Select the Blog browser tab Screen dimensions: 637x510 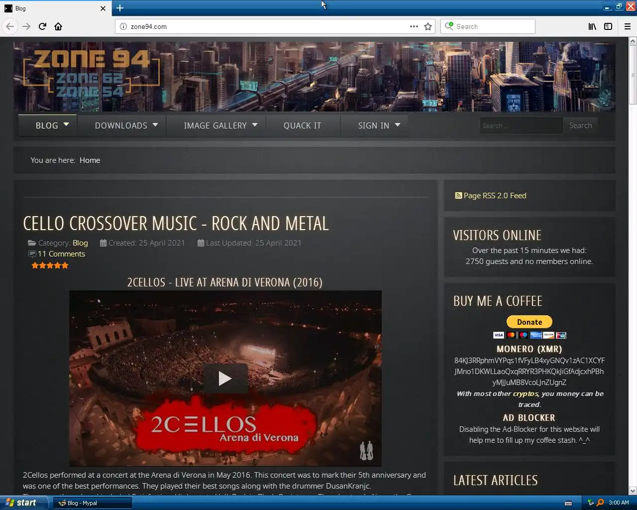click(55, 8)
